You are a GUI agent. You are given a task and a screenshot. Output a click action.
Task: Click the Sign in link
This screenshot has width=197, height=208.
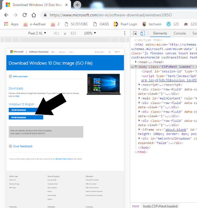click(x=117, y=52)
